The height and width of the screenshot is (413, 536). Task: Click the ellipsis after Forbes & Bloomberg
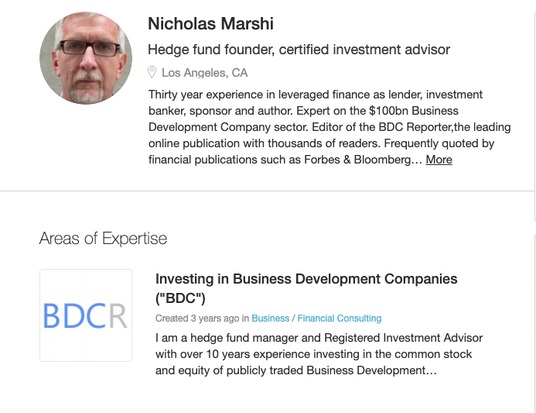(x=417, y=160)
